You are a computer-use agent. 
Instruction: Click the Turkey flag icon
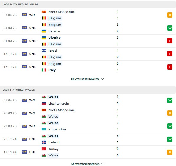(x=44, y=149)
